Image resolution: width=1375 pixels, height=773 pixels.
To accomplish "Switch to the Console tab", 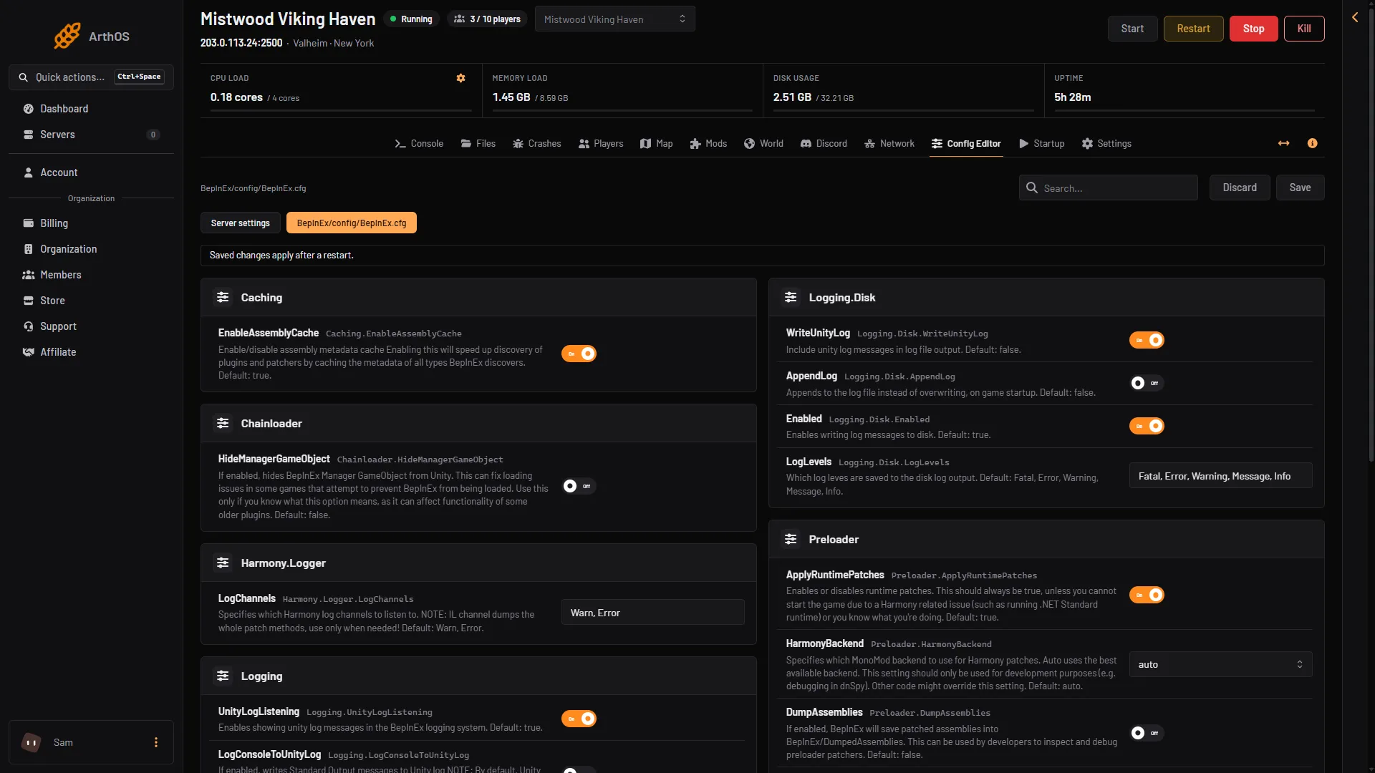I will pos(419,143).
